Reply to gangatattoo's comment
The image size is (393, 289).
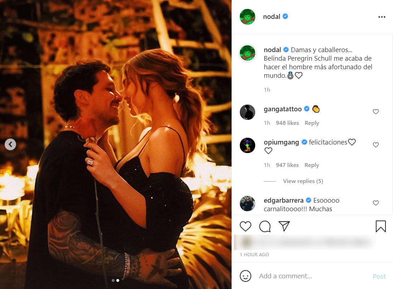(x=311, y=123)
